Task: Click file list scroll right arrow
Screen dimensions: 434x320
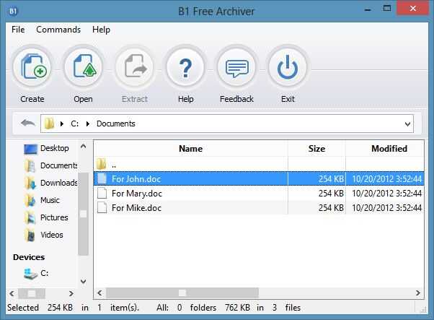Action: (417, 293)
